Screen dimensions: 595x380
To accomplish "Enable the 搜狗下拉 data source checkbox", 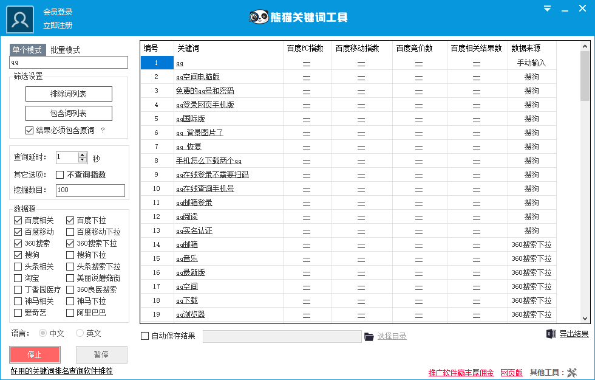I will 70,255.
